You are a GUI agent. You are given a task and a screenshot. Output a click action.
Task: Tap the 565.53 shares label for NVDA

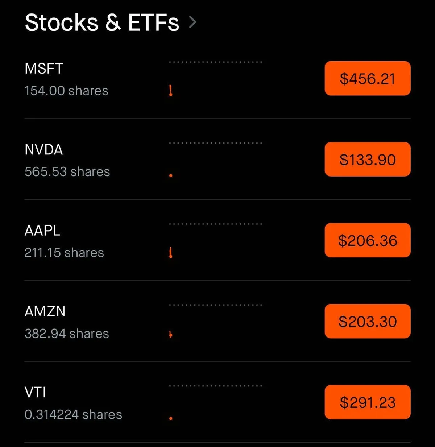coord(67,171)
